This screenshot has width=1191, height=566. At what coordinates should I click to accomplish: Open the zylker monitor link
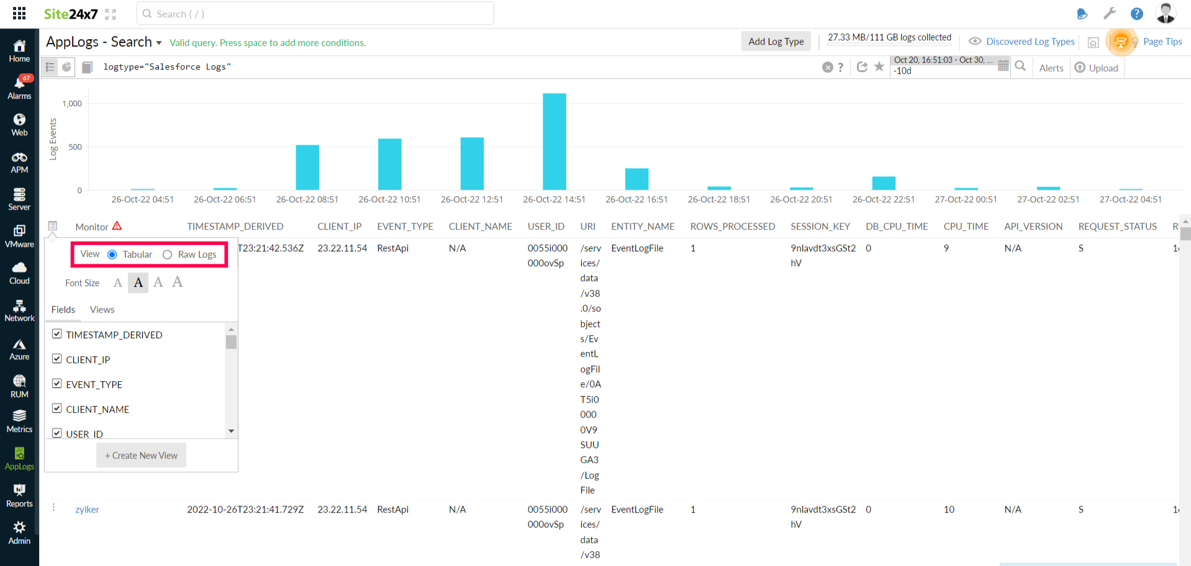coord(87,509)
